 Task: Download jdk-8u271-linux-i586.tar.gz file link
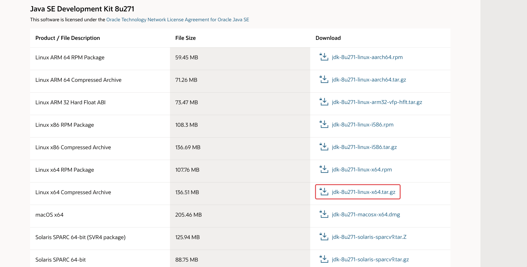tap(365, 147)
